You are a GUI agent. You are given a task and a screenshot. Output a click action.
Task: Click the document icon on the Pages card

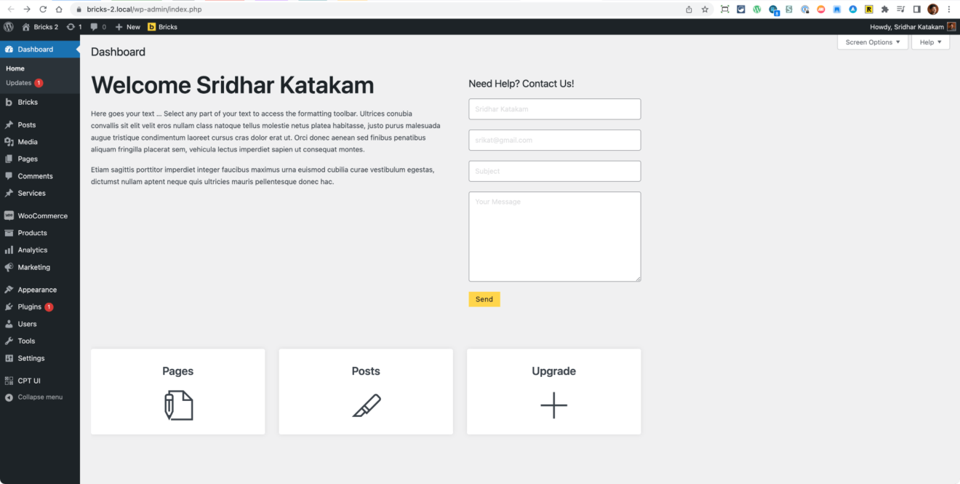(177, 405)
